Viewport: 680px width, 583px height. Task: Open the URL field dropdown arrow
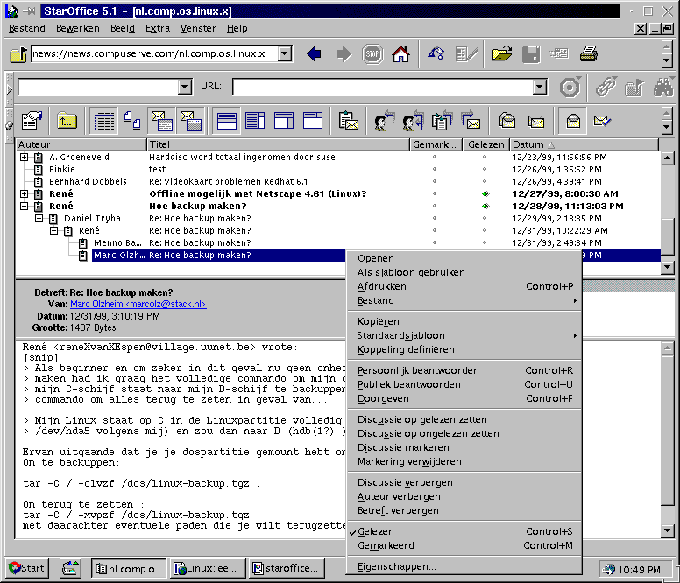[x=539, y=87]
